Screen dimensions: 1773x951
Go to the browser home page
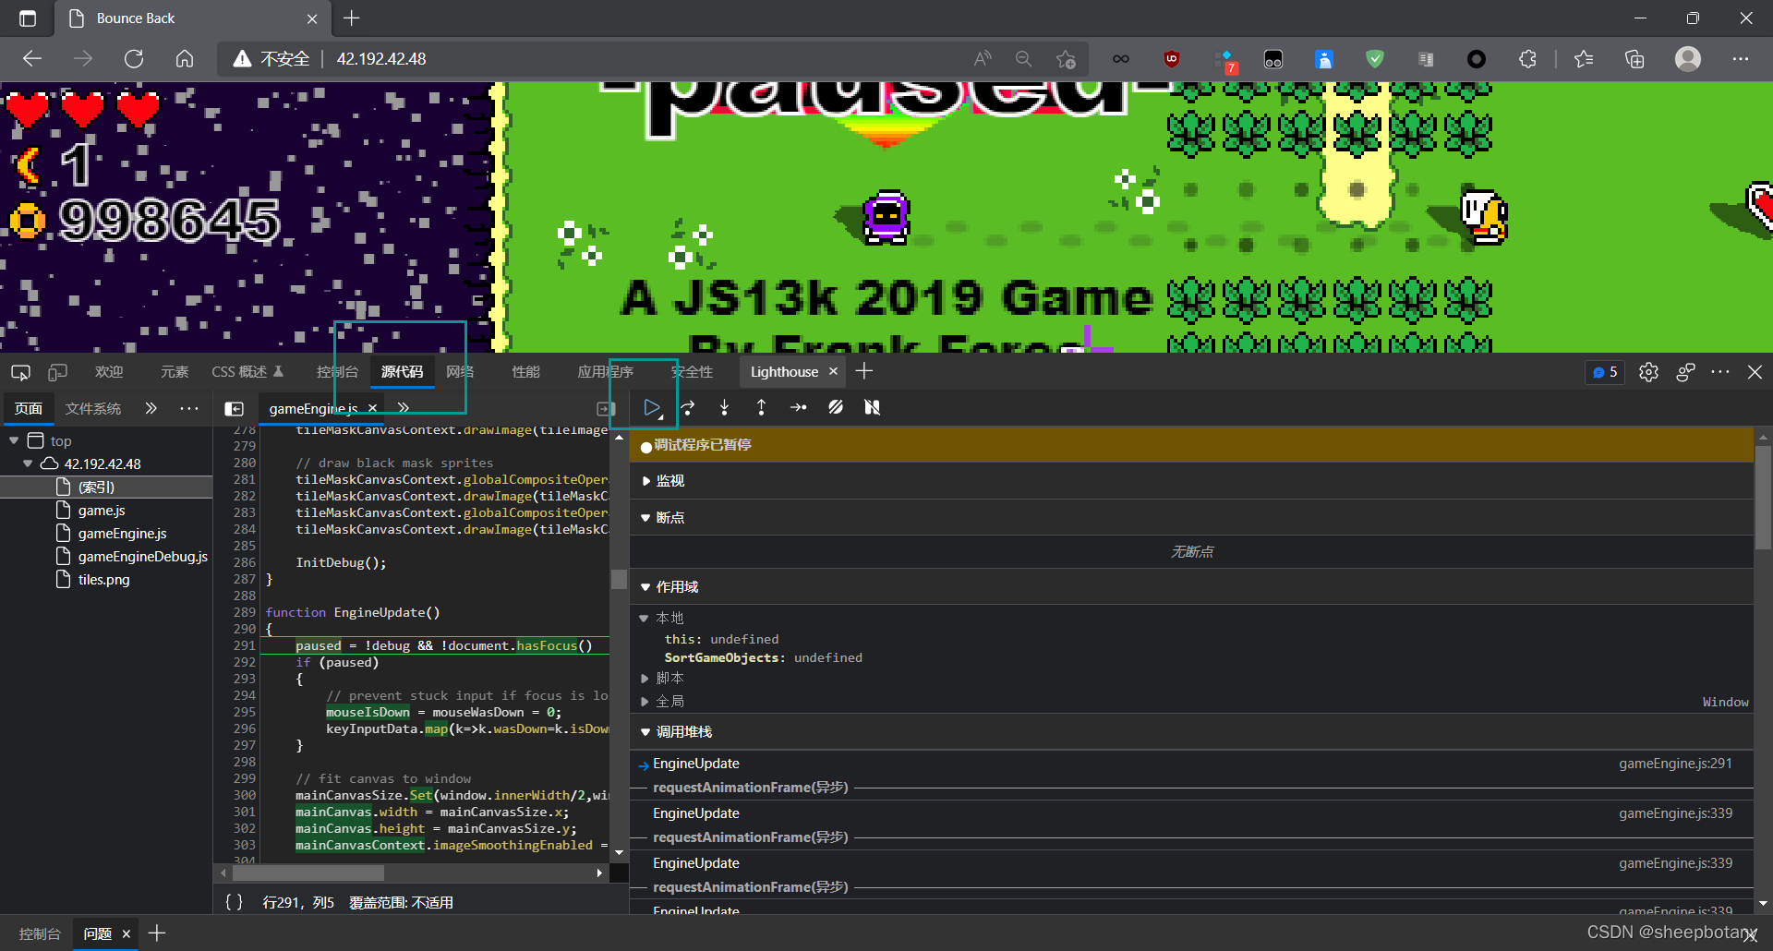click(185, 59)
